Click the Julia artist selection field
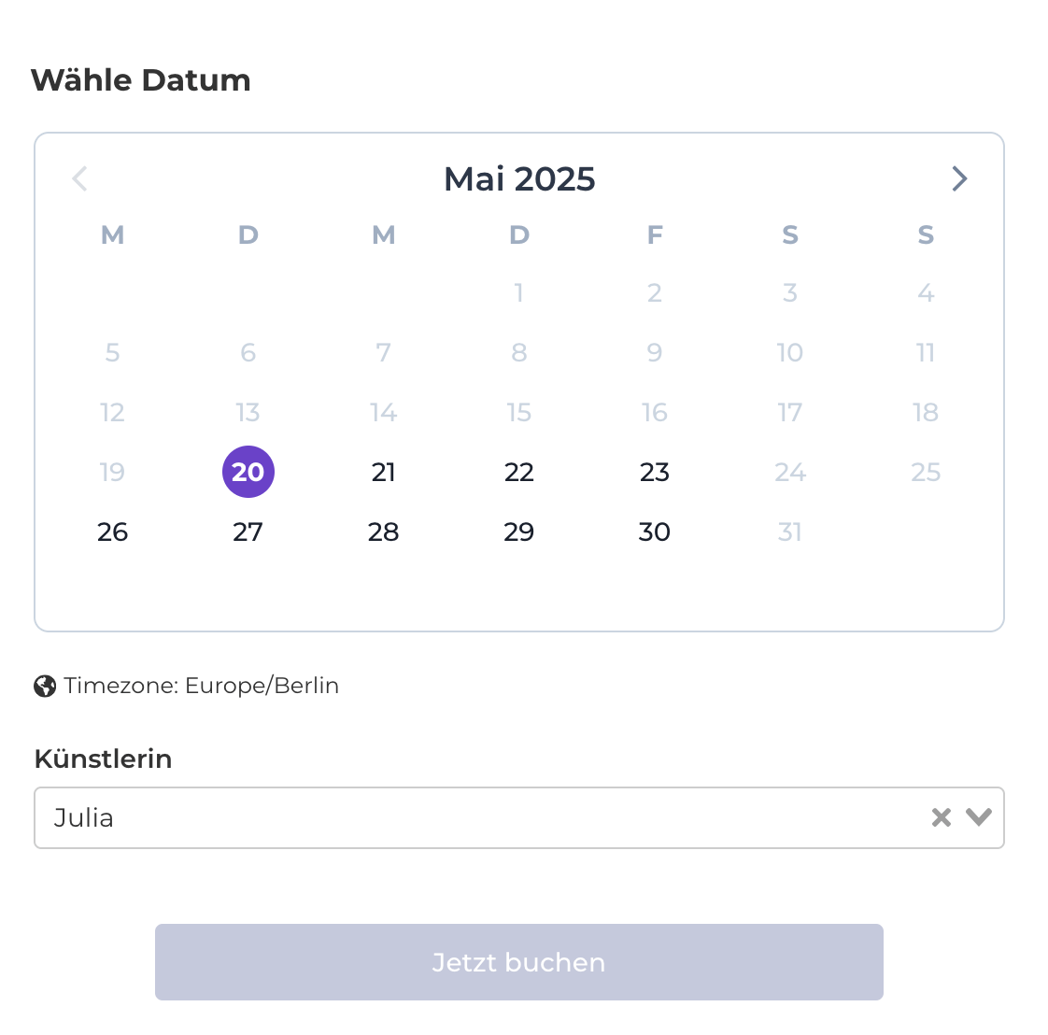 tap(467, 818)
